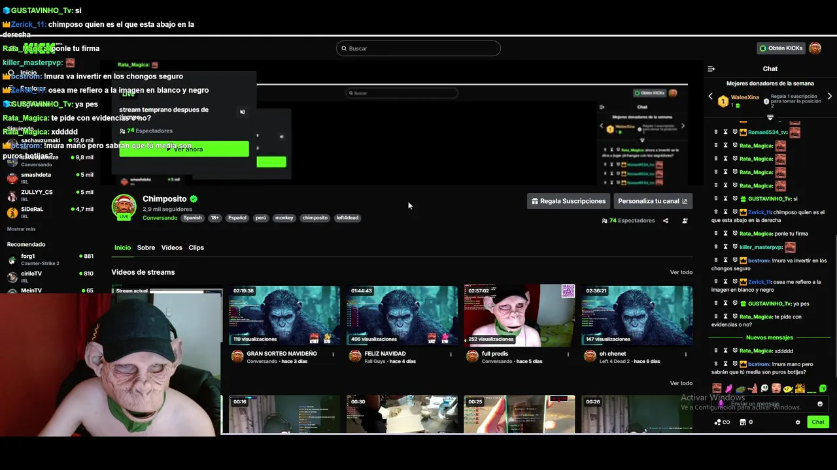Open the profile avatar in the top right
The image size is (837, 470).
pos(815,48)
